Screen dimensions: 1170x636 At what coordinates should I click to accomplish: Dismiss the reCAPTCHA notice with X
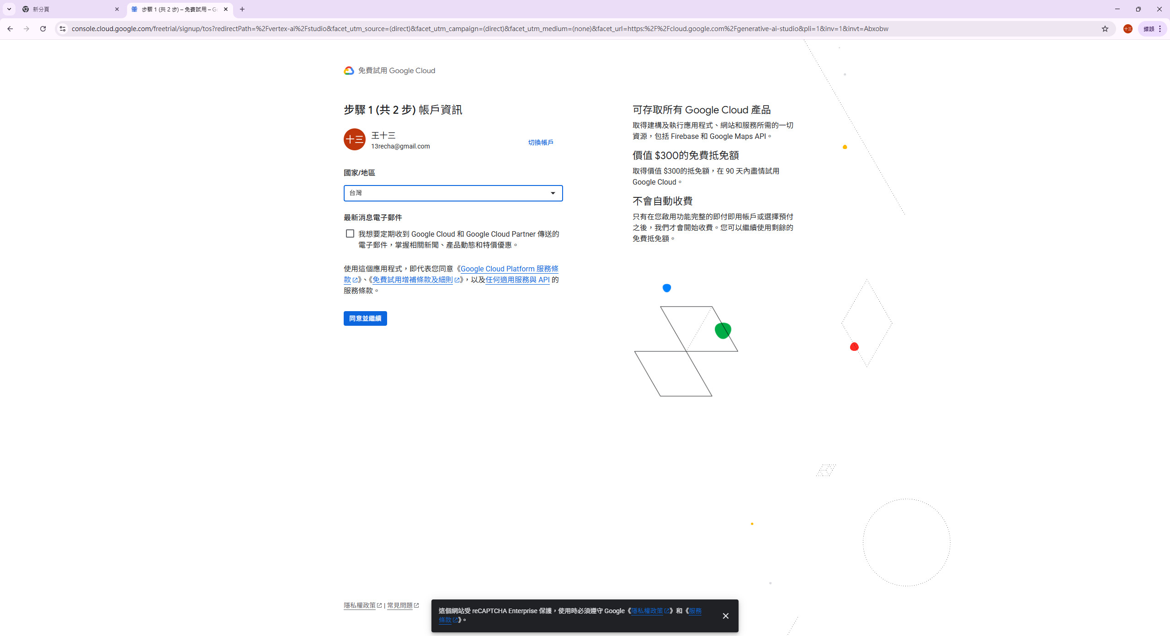tap(725, 616)
